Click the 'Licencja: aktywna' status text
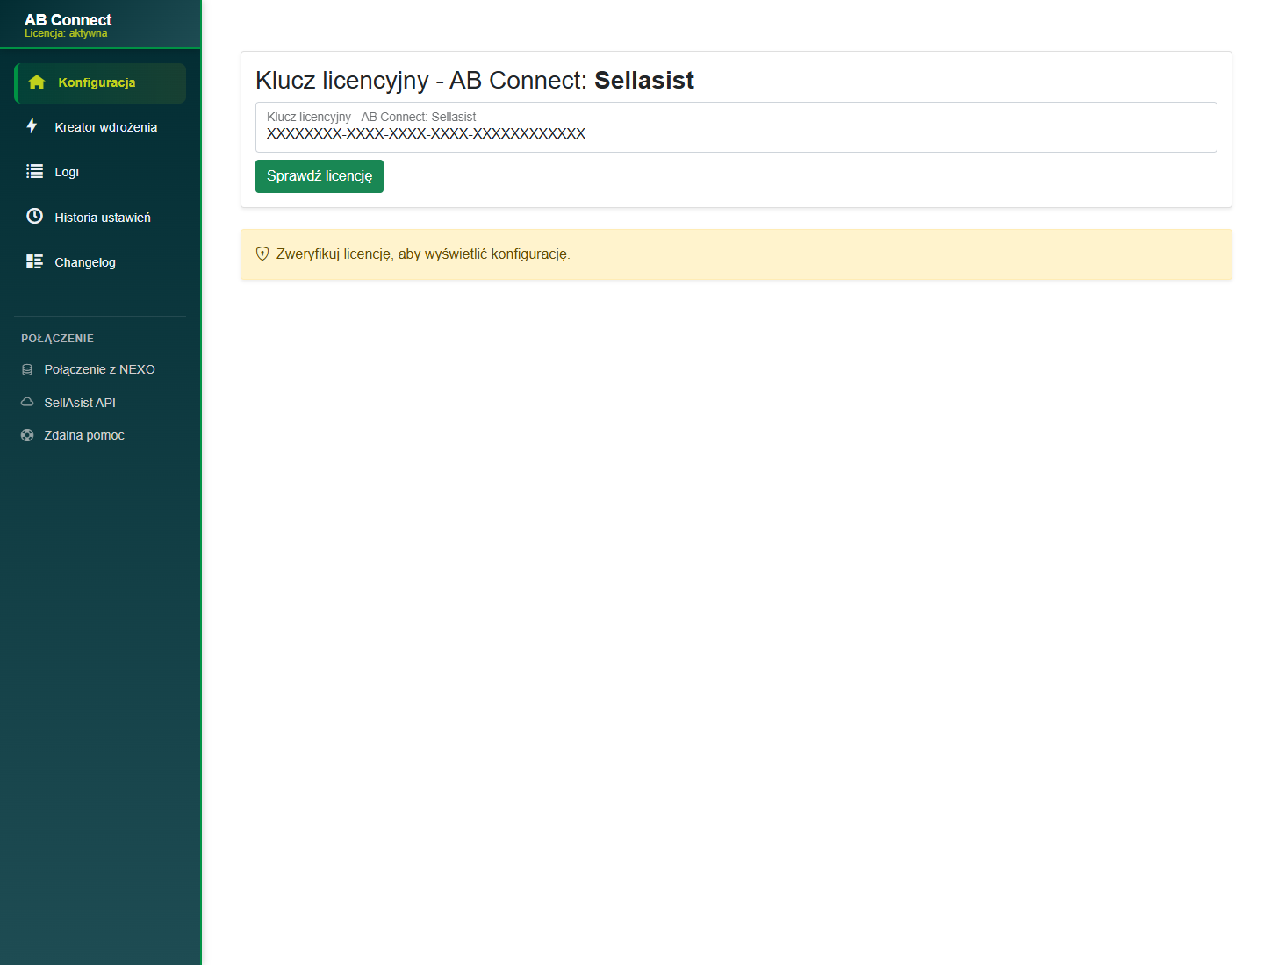1264x965 pixels. [66, 33]
